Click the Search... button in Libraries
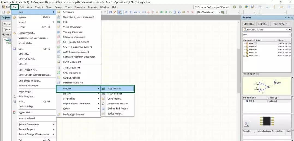Image resolution: width=294 pixels, height=141 pixels. click(262, 24)
